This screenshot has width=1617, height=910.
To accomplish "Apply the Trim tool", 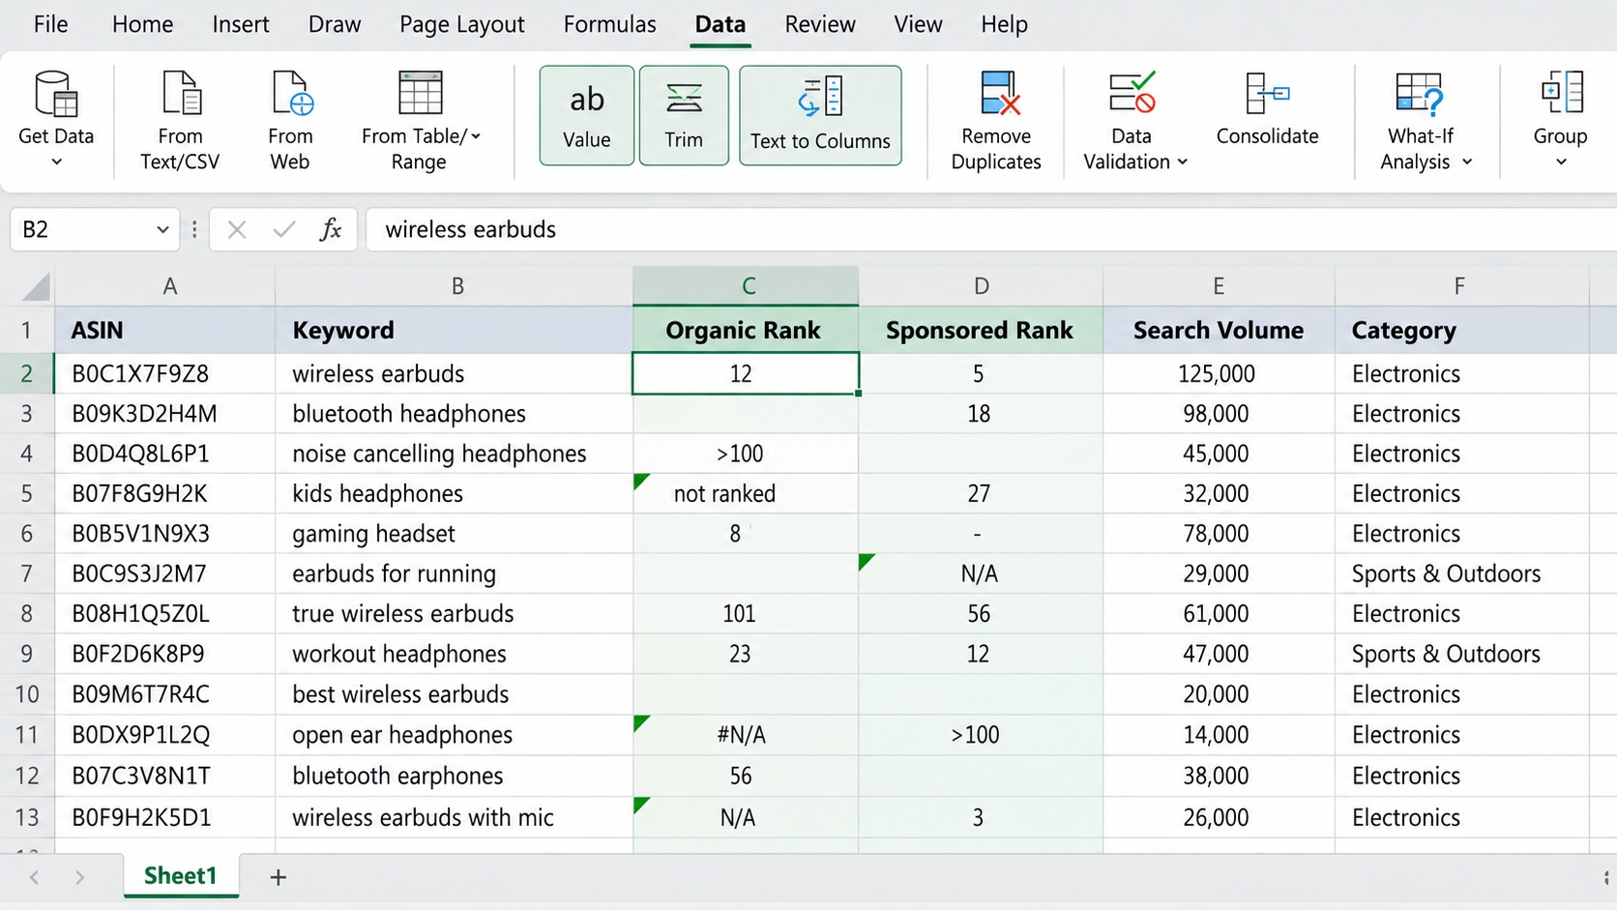I will tap(684, 115).
